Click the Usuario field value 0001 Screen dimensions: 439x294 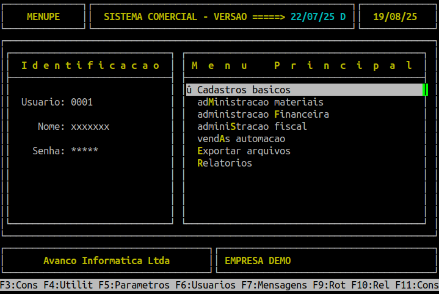point(82,102)
